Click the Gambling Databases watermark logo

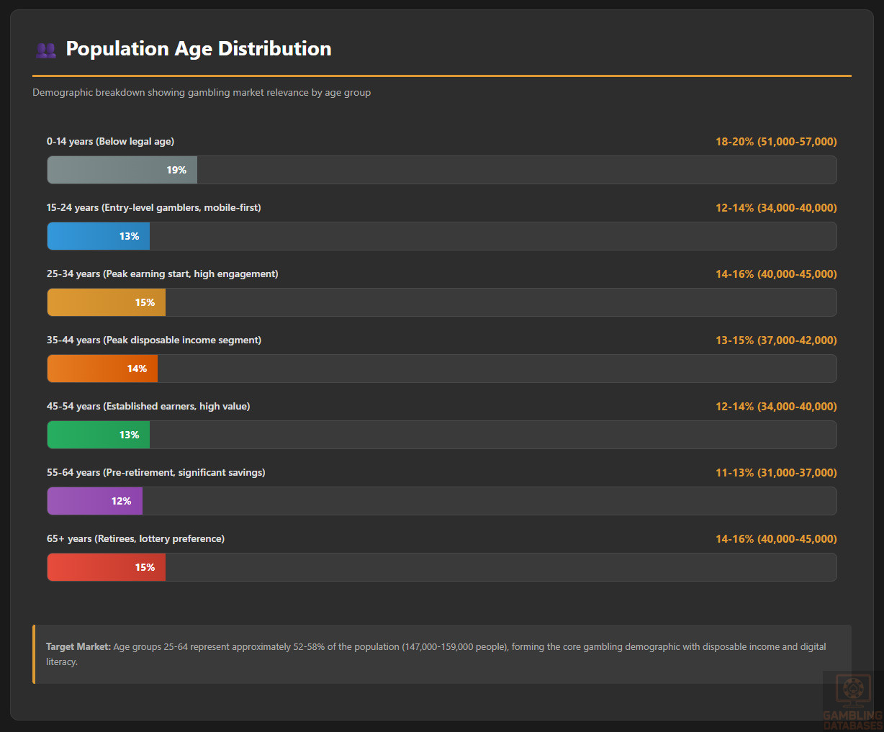(852, 700)
